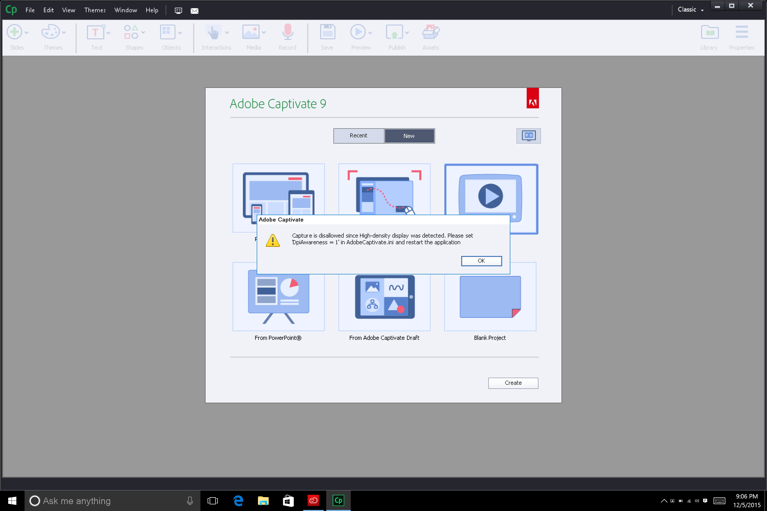This screenshot has width=767, height=511.
Task: Show the Properties panel icon
Action: [742, 32]
